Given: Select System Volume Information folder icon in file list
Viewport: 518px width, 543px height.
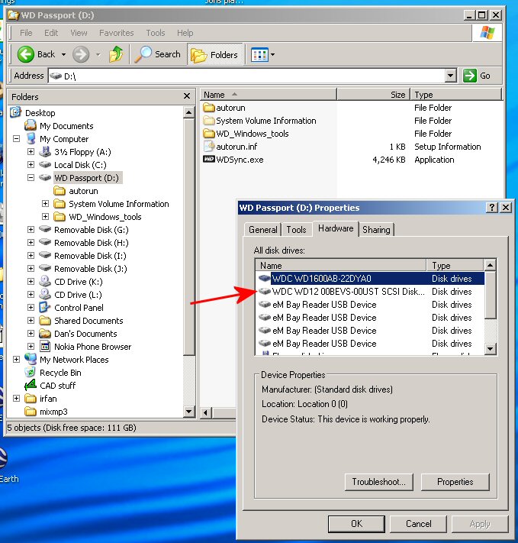Looking at the screenshot, I should pyautogui.click(x=209, y=121).
